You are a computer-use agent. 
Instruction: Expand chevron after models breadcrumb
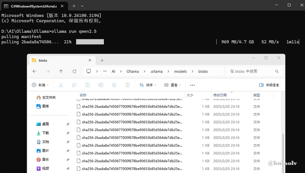[192, 71]
